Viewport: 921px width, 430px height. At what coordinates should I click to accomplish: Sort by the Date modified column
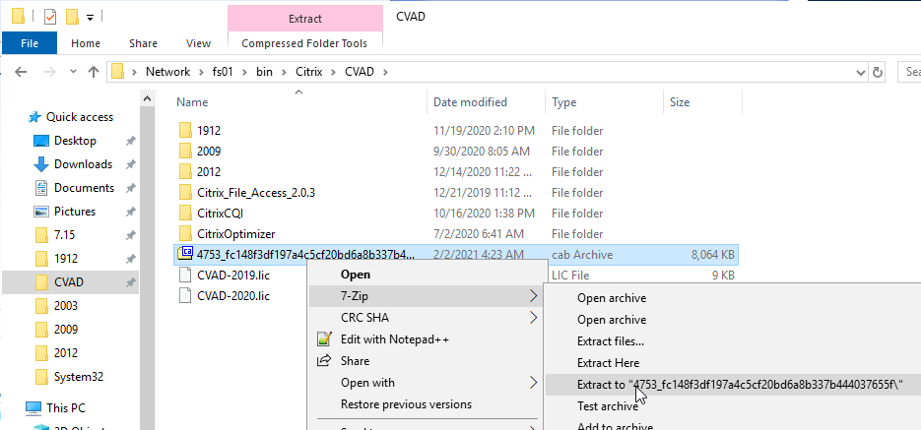click(470, 102)
